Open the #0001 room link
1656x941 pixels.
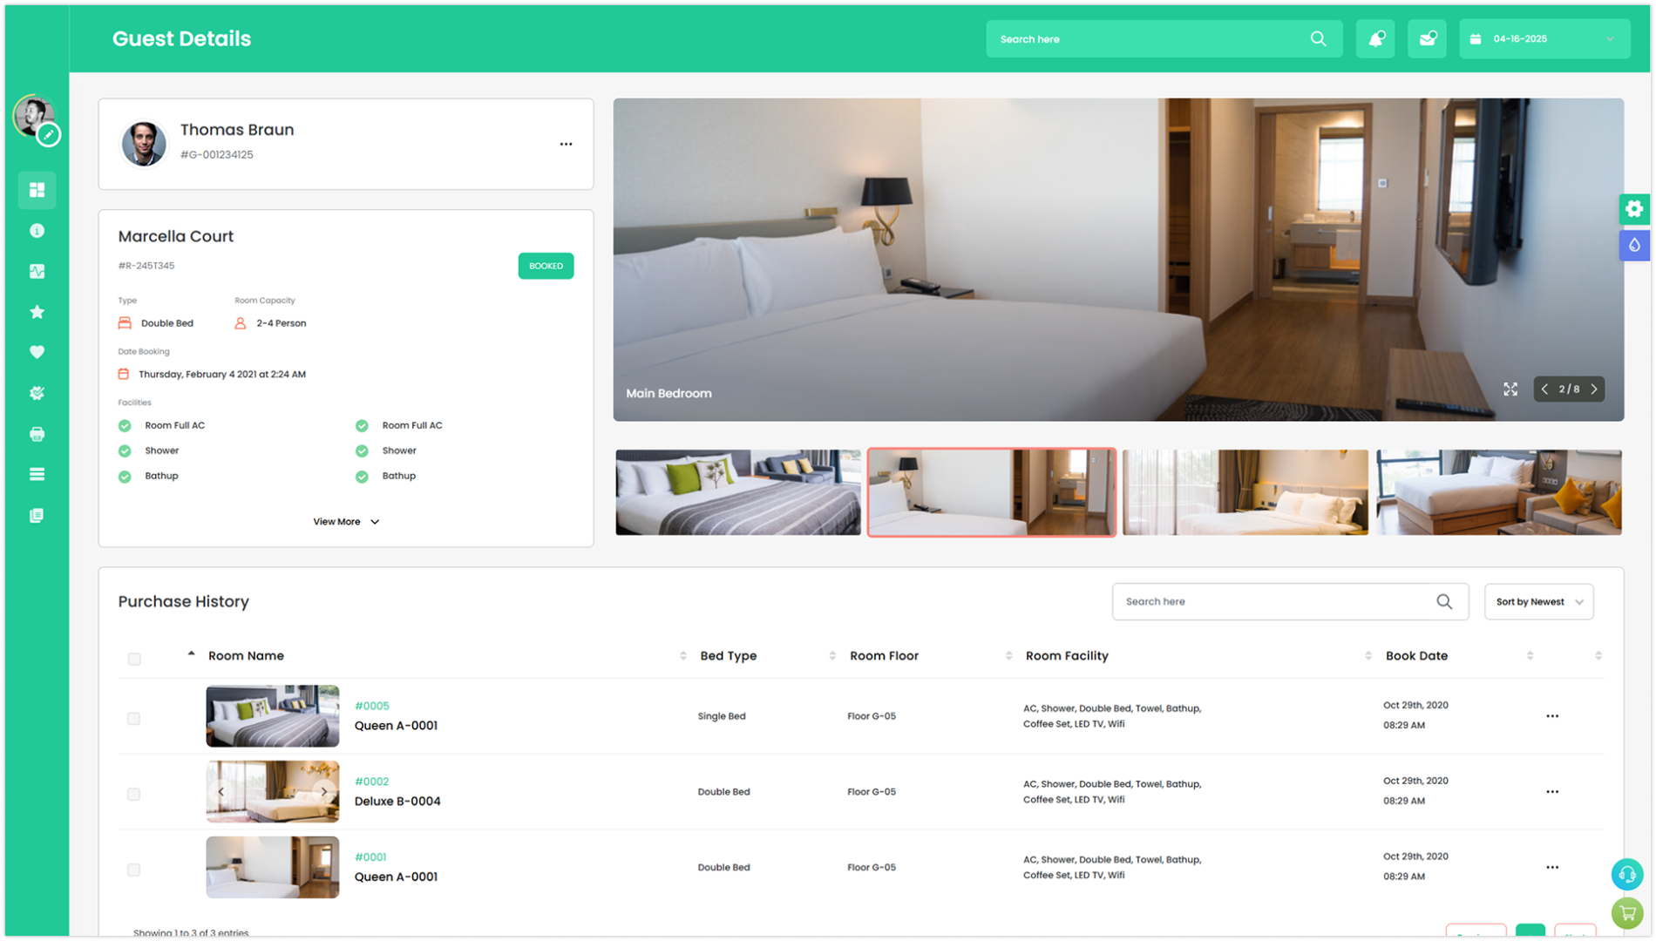click(370, 858)
